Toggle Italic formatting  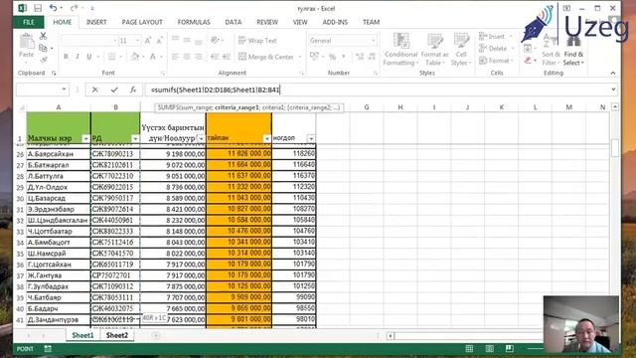click(78, 57)
